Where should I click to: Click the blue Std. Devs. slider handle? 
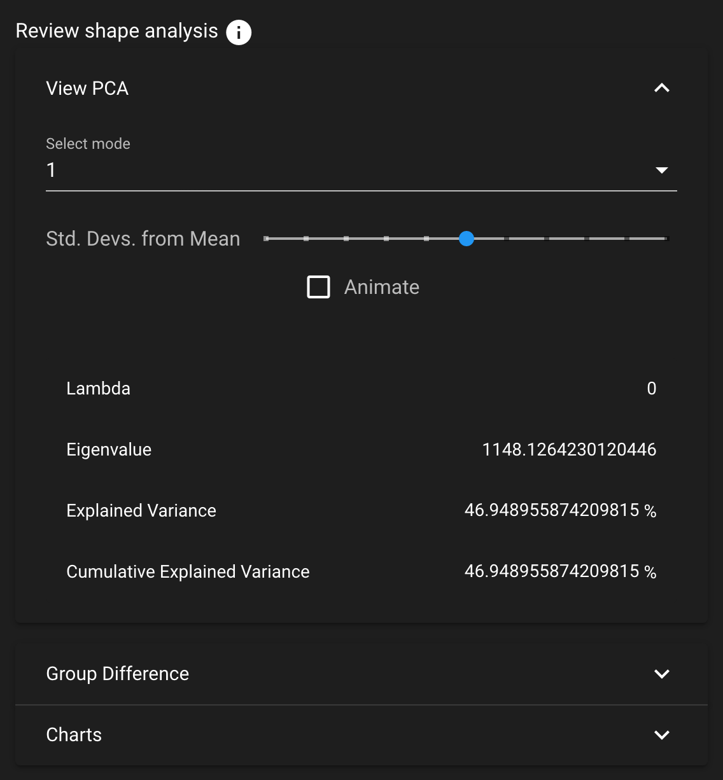[x=467, y=239]
